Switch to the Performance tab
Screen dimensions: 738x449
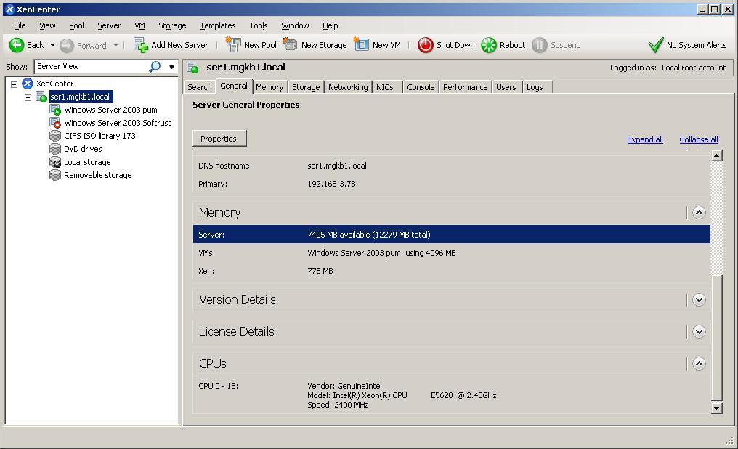(465, 87)
